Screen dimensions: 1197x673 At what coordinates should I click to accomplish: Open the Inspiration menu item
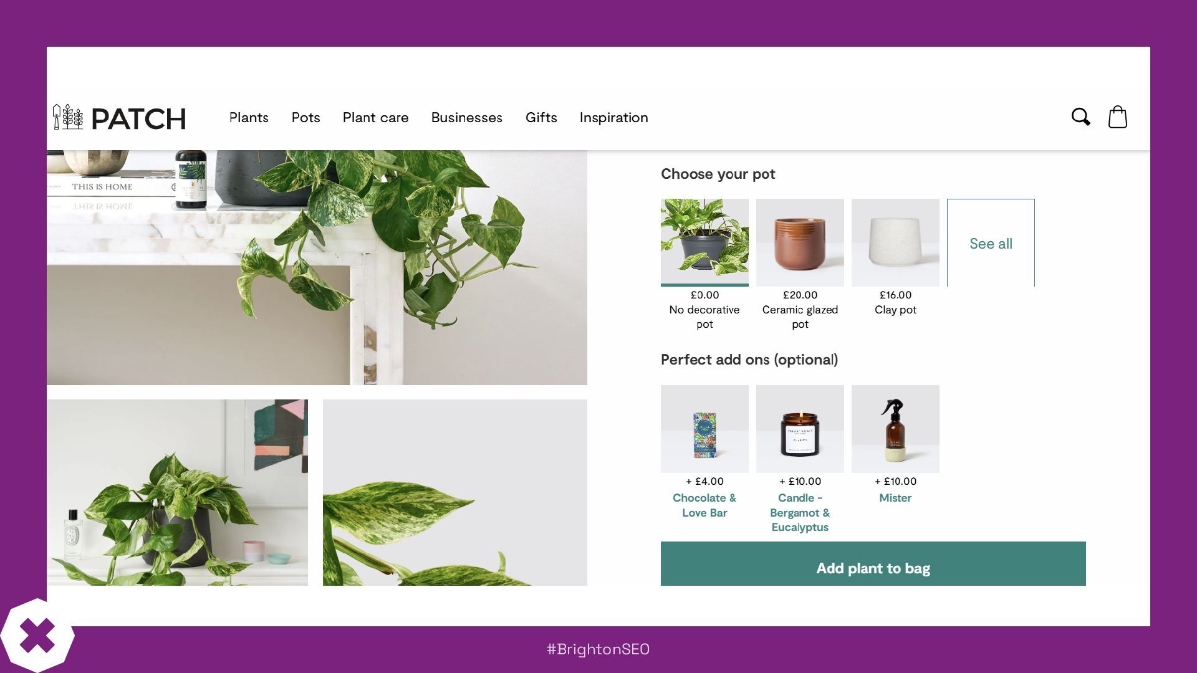613,118
